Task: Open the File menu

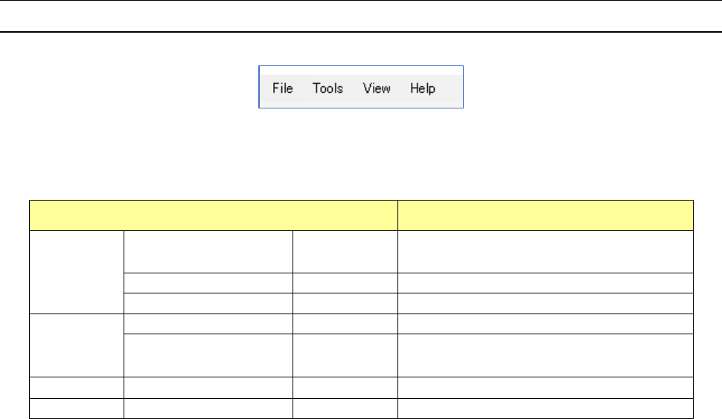Action: pyautogui.click(x=283, y=88)
